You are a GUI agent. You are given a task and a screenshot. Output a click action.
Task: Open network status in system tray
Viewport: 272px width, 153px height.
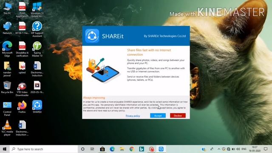(x=229, y=149)
